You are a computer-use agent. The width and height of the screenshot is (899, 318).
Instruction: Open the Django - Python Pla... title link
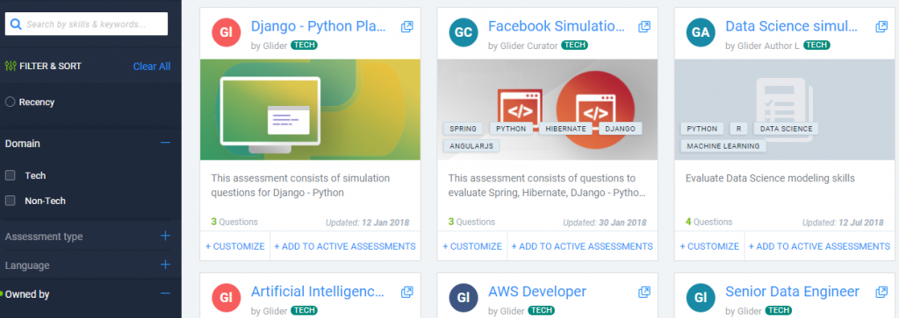319,25
